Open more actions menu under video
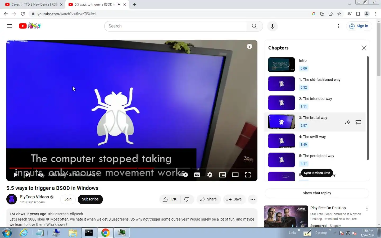 click(253, 199)
